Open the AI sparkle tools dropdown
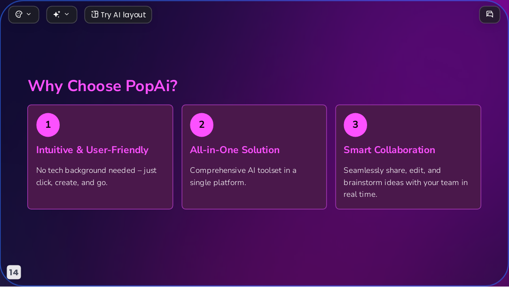Image resolution: width=509 pixels, height=287 pixels. pos(62,15)
